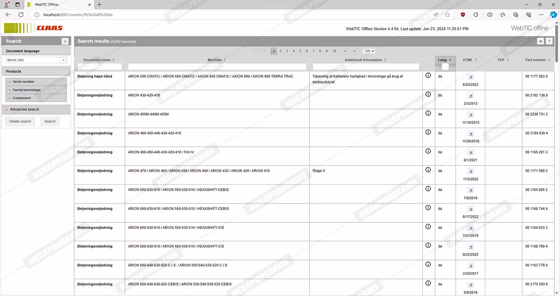Click the Machine column filter field
Image resolution: width=560 pixels, height=296 pixels.
click(x=217, y=67)
